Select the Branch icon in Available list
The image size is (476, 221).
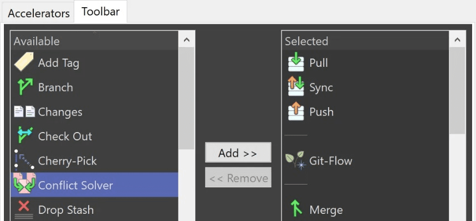pos(24,87)
